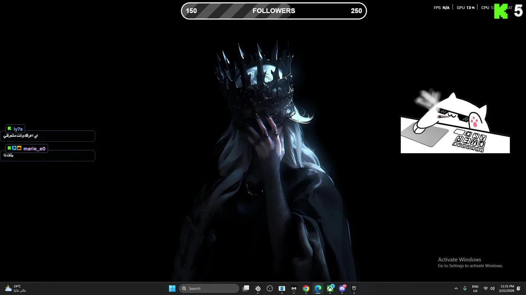The height and width of the screenshot is (295, 526).
Task: Open the clock showing 11:21 PM
Action: pyautogui.click(x=506, y=288)
